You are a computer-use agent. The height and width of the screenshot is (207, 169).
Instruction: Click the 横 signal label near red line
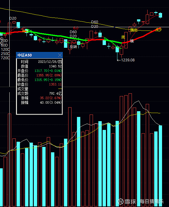pos(132,41)
